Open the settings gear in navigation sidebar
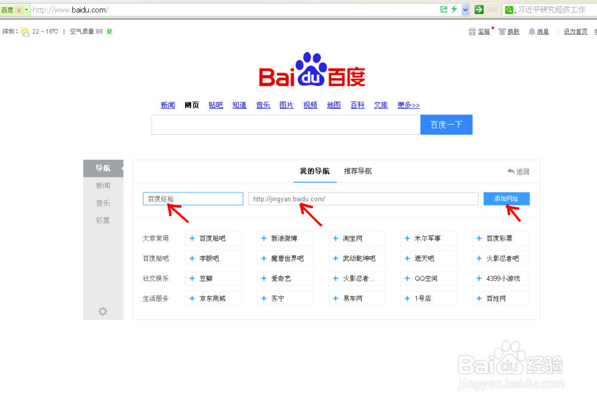Screen dimensions: 597x404 (x=103, y=311)
